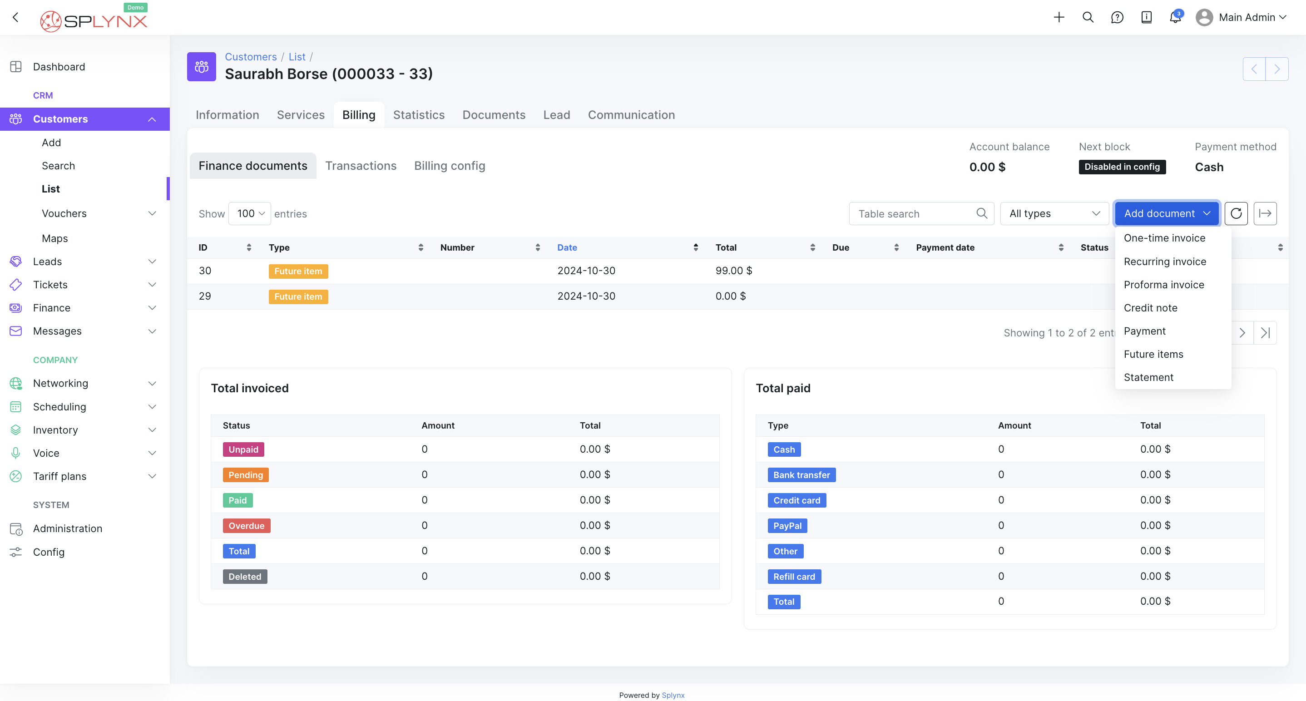Click the global search magnifier icon
The width and height of the screenshot is (1306, 701).
(1088, 17)
